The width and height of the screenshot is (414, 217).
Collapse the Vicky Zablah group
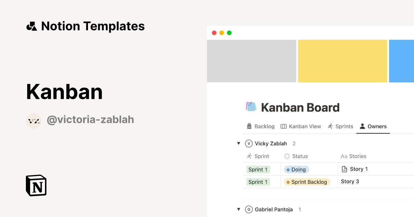click(x=238, y=144)
